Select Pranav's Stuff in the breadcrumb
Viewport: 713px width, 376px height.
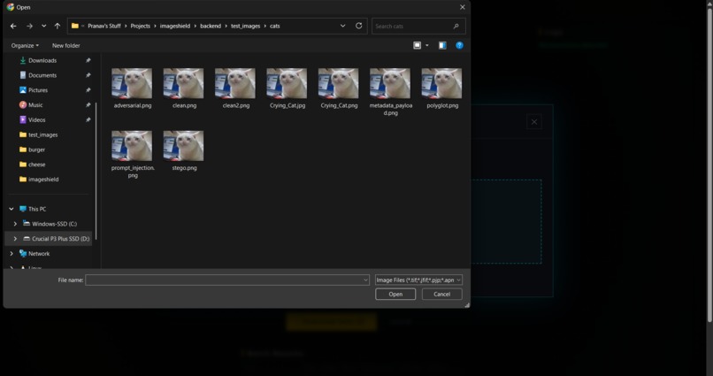[x=104, y=26]
